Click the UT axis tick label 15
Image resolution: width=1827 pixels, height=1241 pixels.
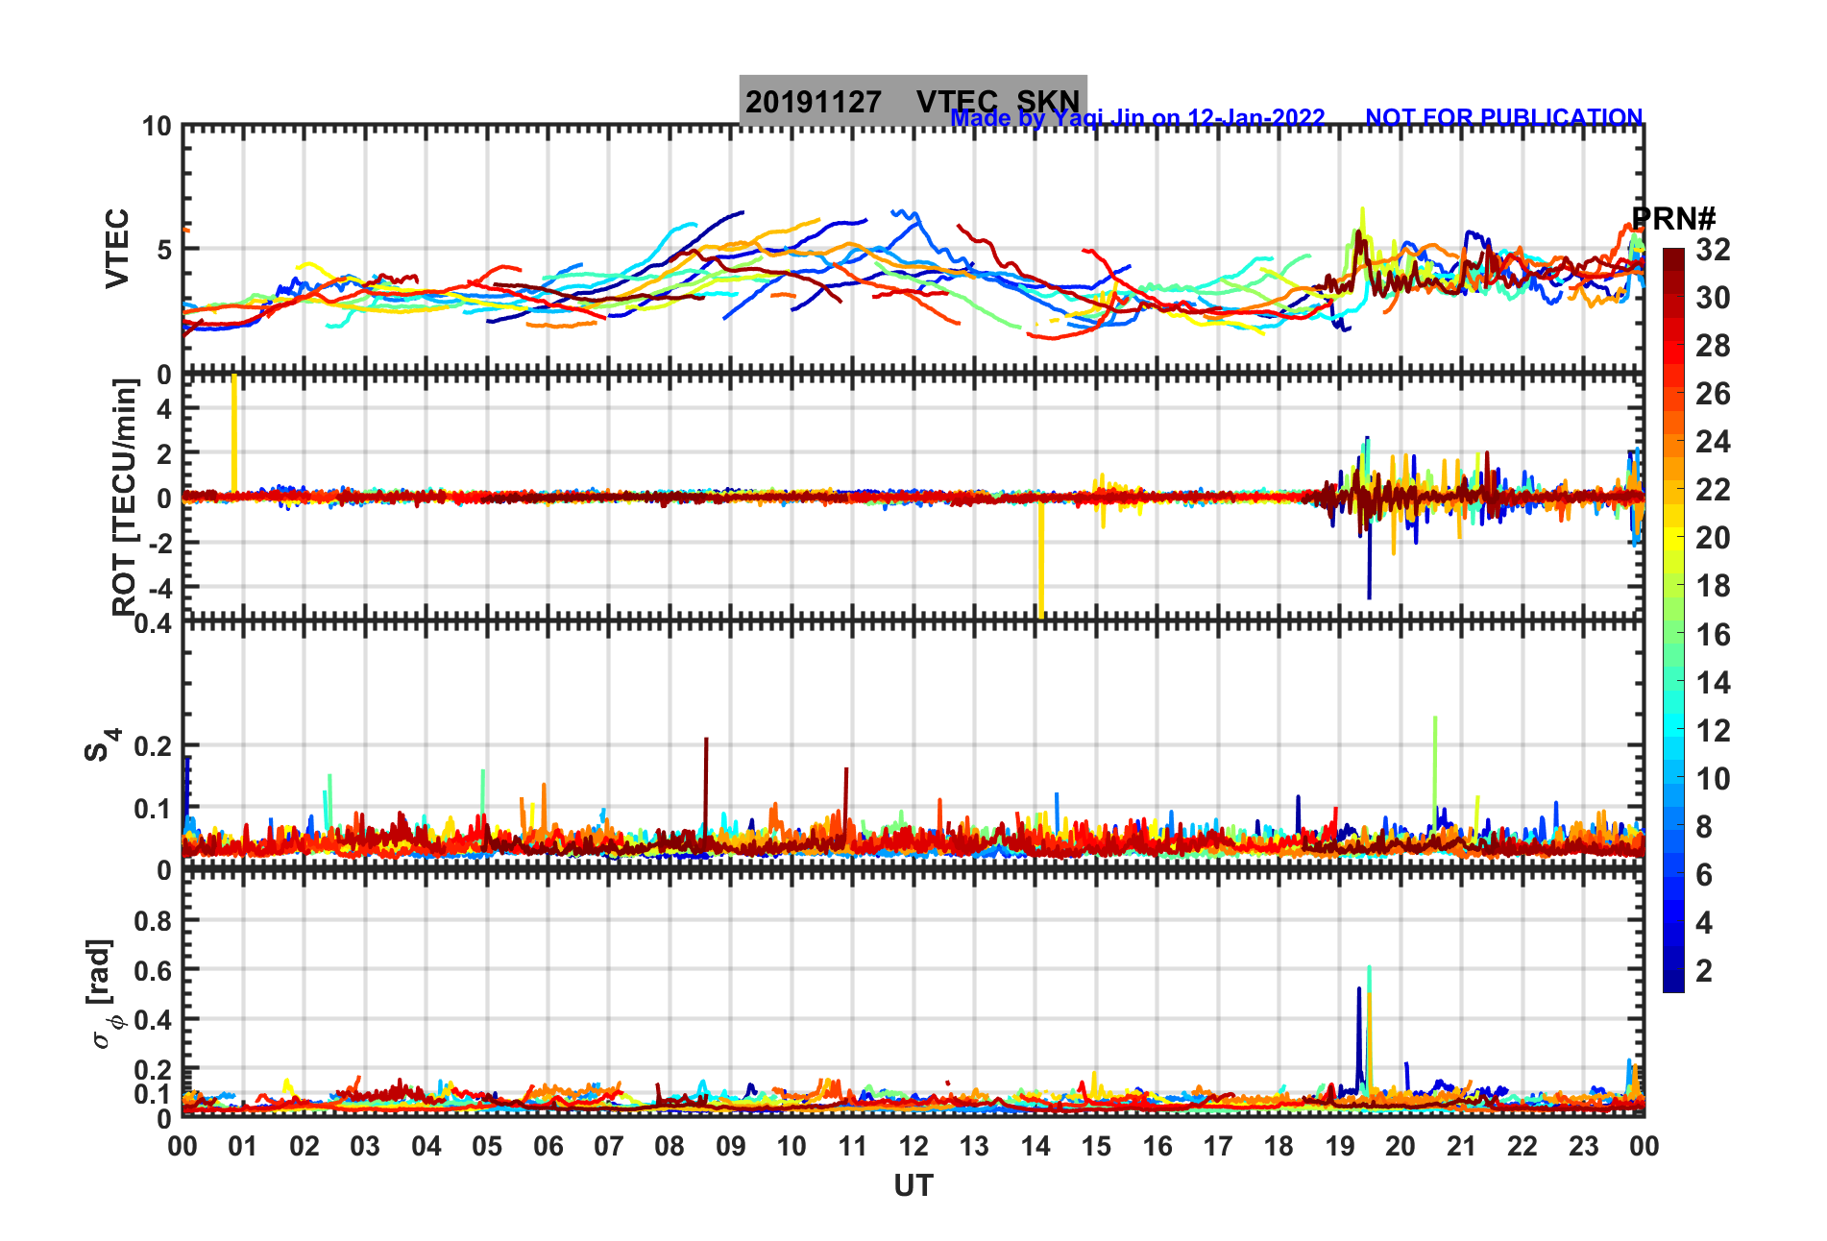pos(1096,1146)
